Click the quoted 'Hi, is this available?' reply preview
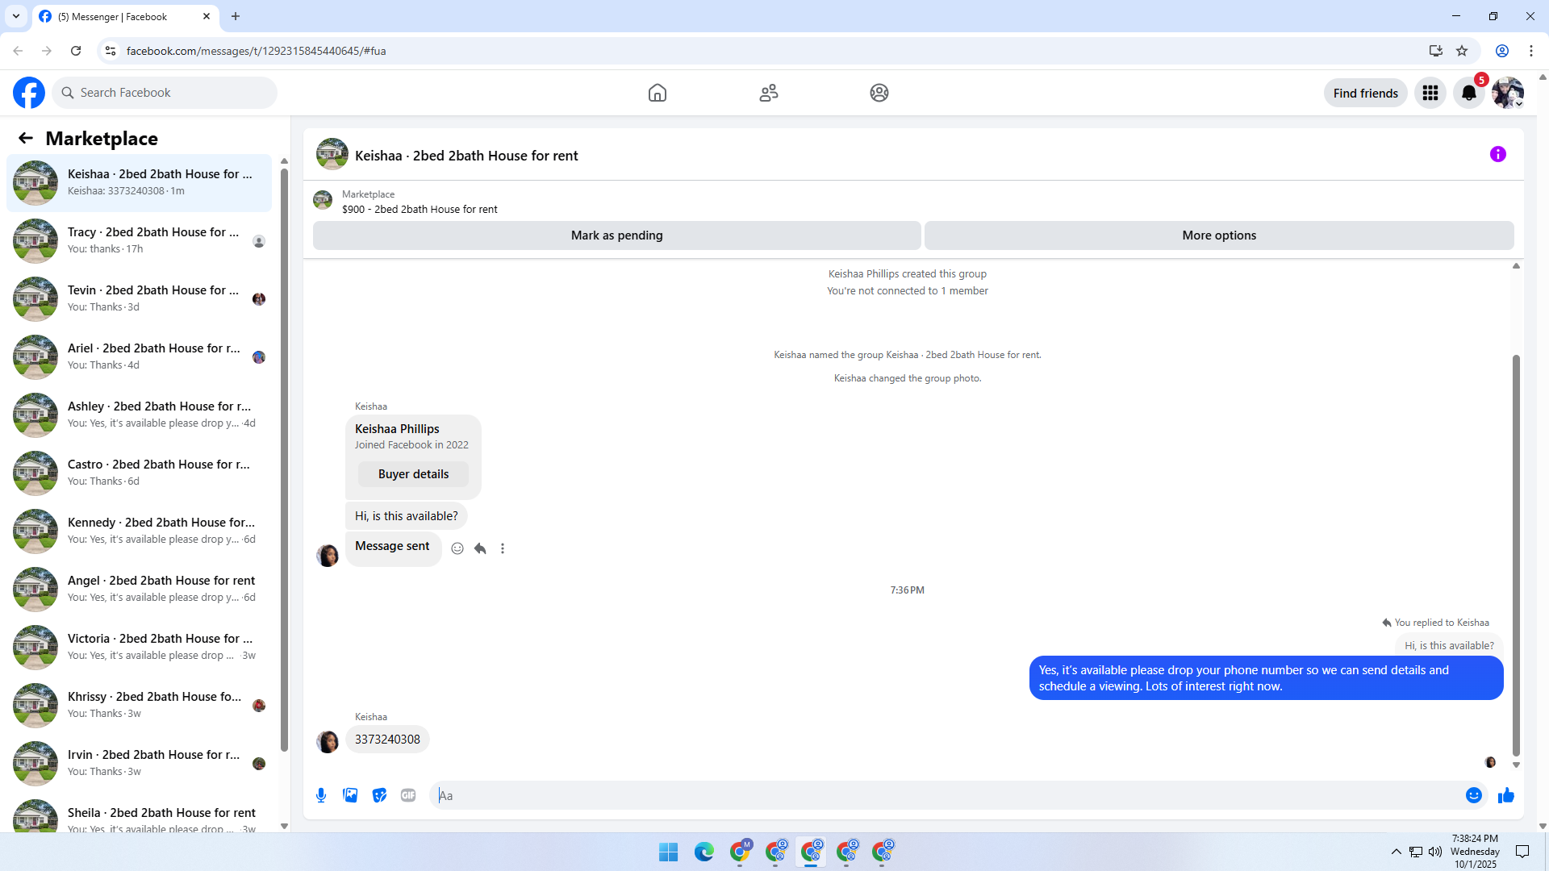Image resolution: width=1549 pixels, height=871 pixels. 1449,646
